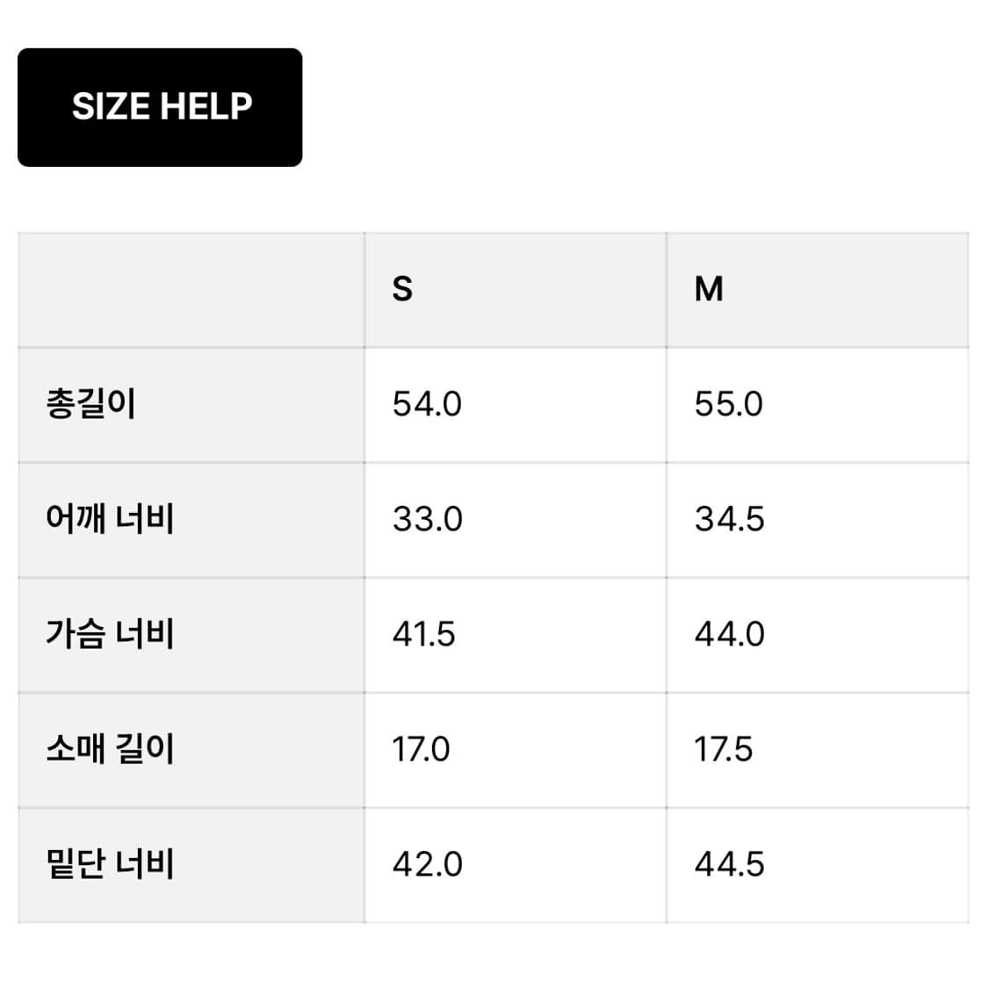The height and width of the screenshot is (988, 988).
Task: Click the 55.0 value under M
Action: pyautogui.click(x=729, y=404)
